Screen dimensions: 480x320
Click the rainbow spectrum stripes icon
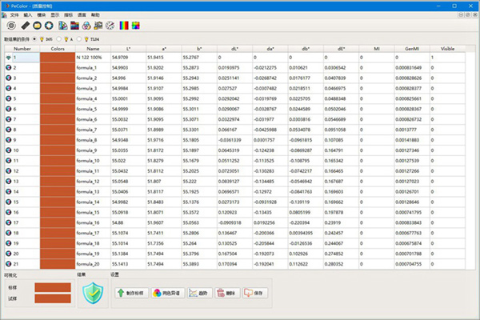pyautogui.click(x=124, y=26)
